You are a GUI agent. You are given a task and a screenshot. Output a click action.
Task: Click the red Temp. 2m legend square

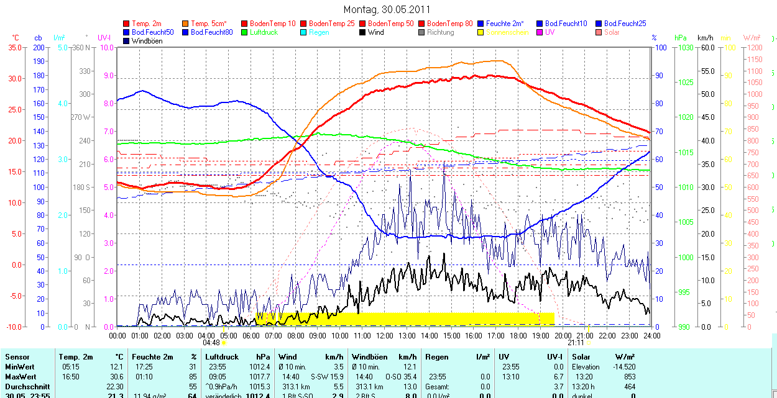[x=127, y=24]
